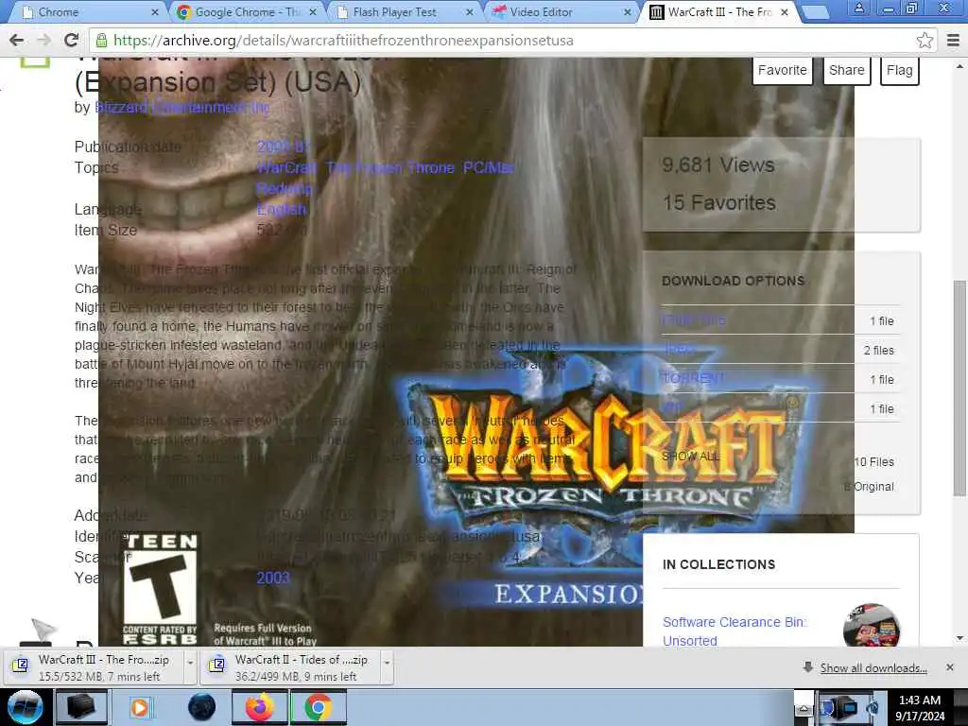This screenshot has width=968, height=726.
Task: Open the Software Clearance Bin: Unsorted collection
Action: [735, 631]
